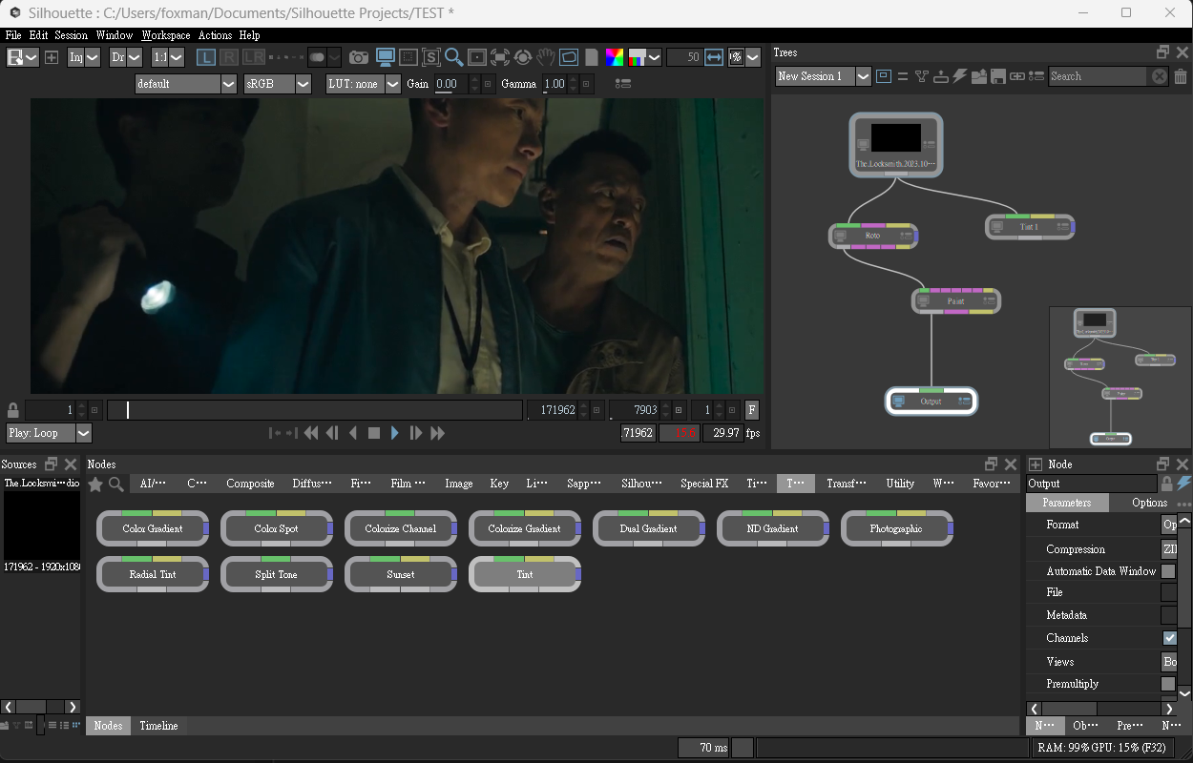Click the shape overlay icon next to hand

click(568, 57)
